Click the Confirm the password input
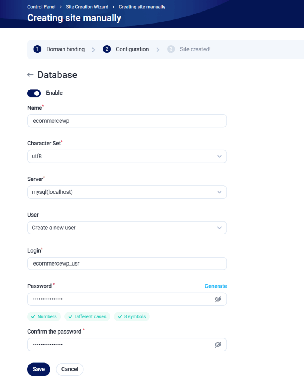Screen dimensions: 304x389 pos(121,345)
